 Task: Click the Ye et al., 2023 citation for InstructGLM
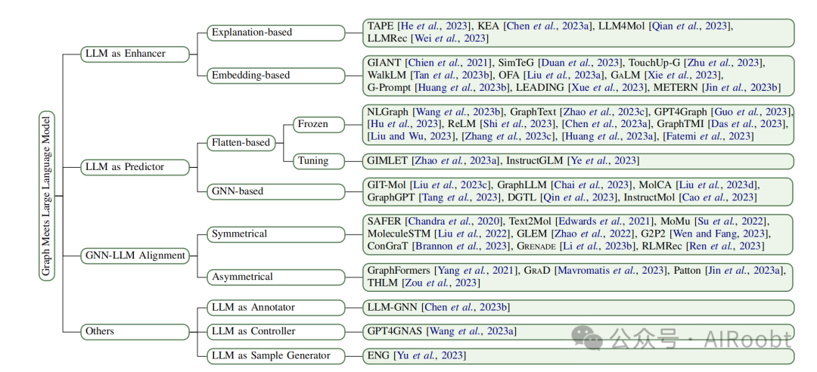pos(604,161)
